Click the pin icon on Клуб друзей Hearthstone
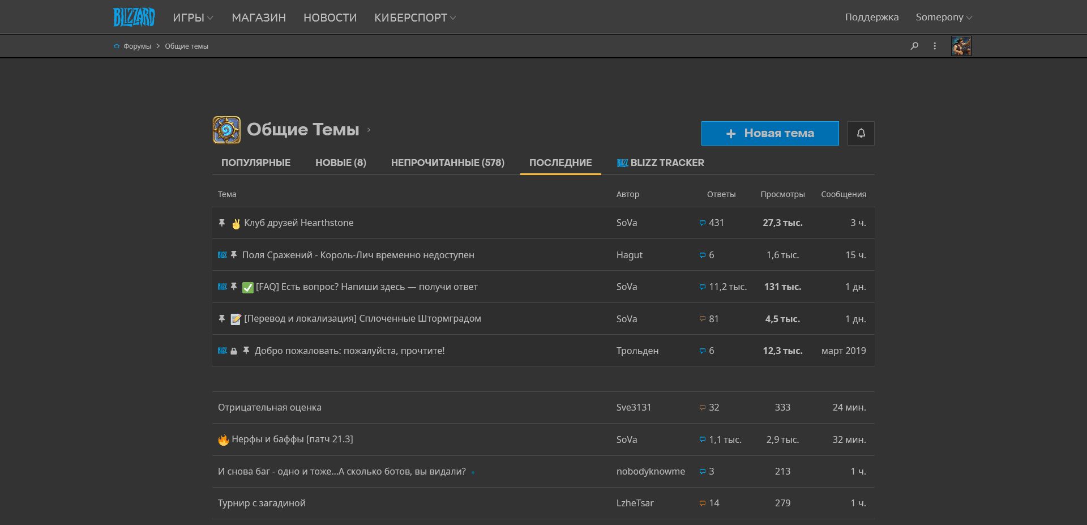Screen dimensions: 1087x525 pyautogui.click(x=222, y=223)
